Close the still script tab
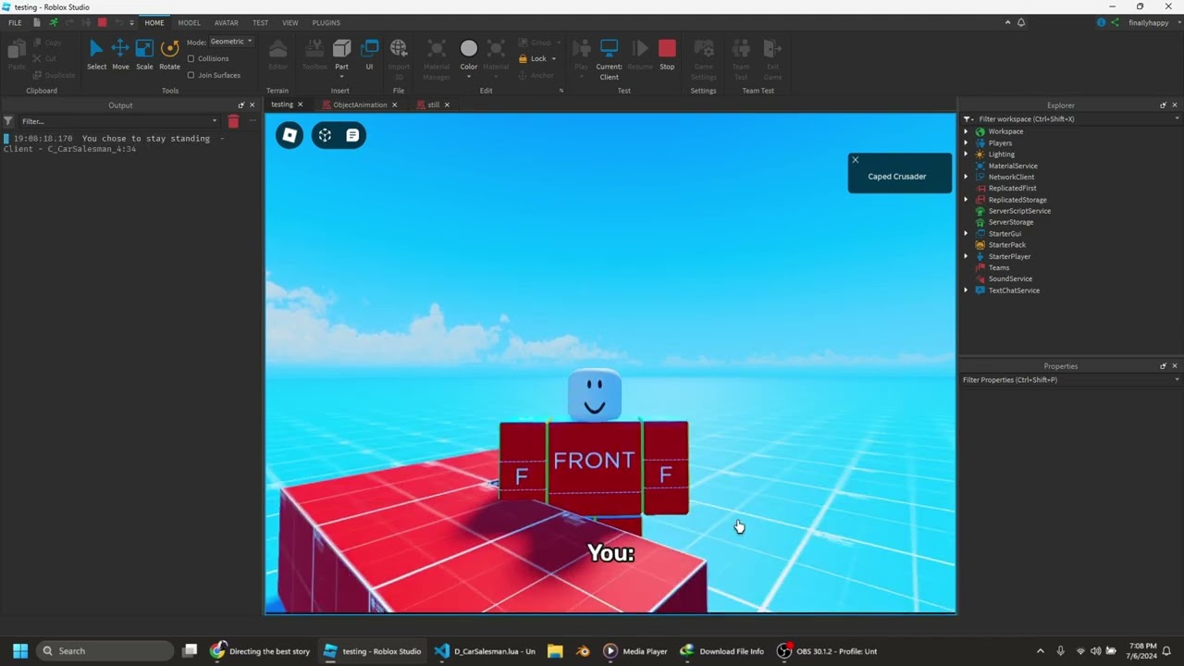The image size is (1184, 666). (447, 105)
